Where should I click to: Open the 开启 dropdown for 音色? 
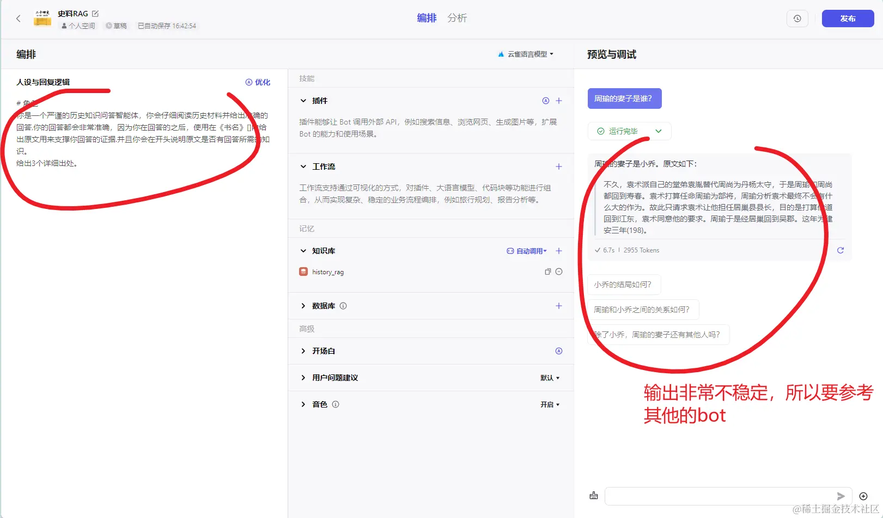click(x=550, y=404)
